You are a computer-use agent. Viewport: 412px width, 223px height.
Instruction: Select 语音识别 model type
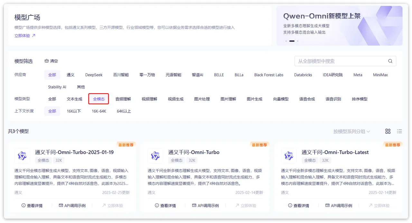333,99
